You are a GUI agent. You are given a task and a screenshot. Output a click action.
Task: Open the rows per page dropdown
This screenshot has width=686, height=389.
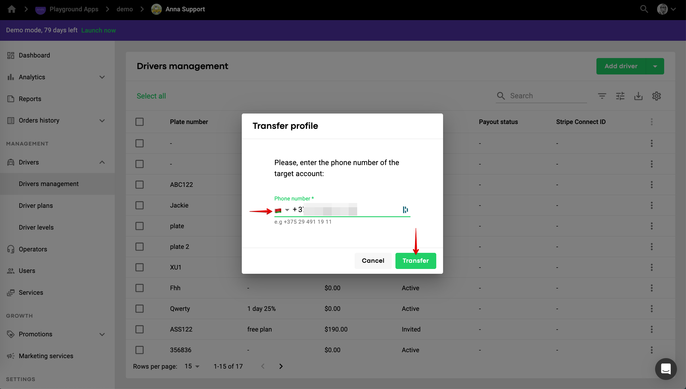(x=192, y=366)
